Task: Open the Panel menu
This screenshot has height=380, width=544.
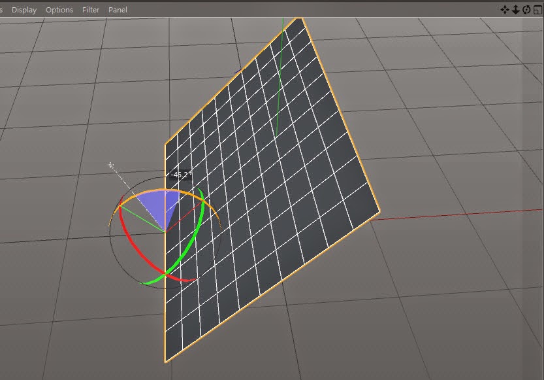Action: (x=118, y=10)
